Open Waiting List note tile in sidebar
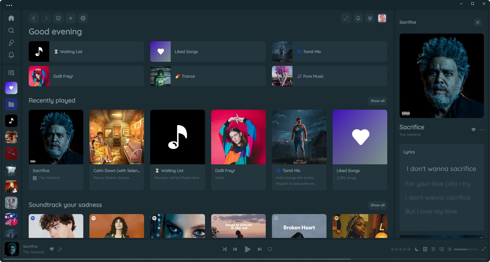Screen dimensions: 490x262 coord(11,121)
